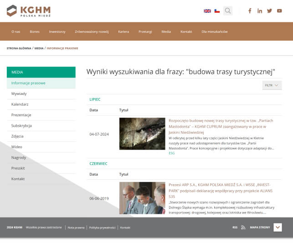This screenshot has height=243, width=293.
Task: Open Kontakt in the sidebar menu
Action: [x=41, y=179]
